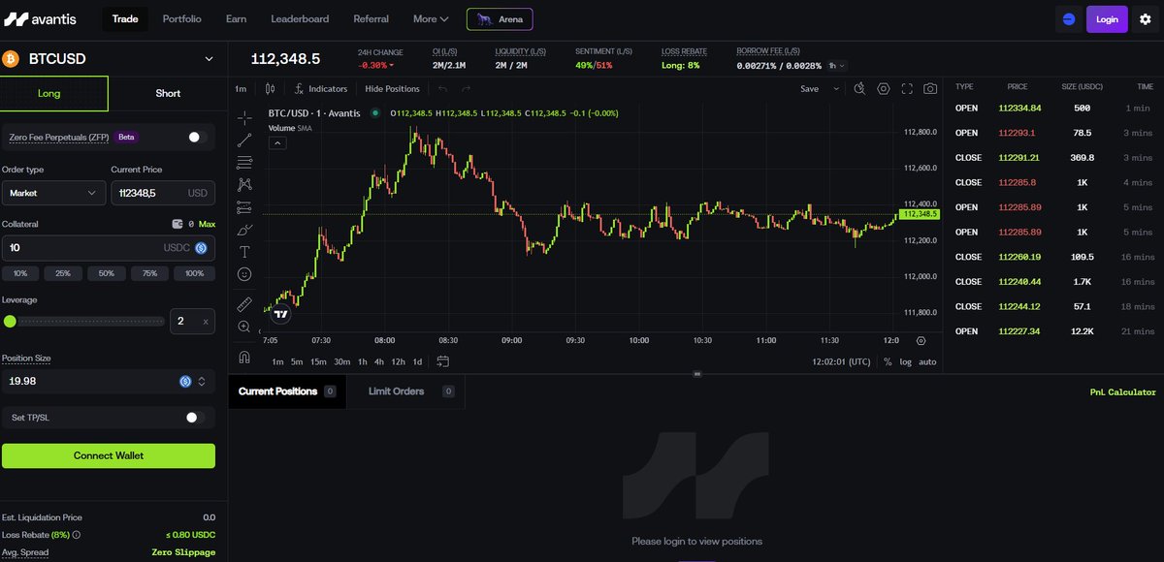
Task: Take a chart snapshot with camera icon
Action: tap(930, 88)
